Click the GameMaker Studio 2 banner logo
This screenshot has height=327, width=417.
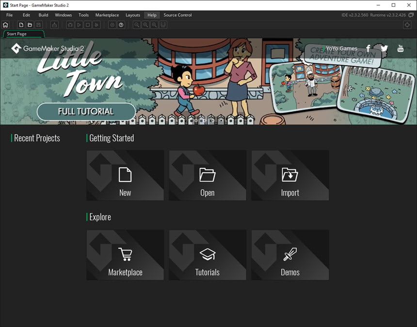[x=48, y=48]
